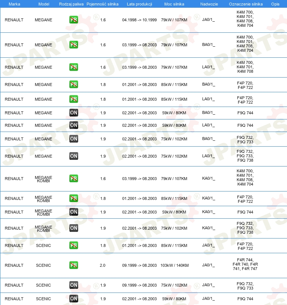287x305 pixels.
Task: Click KA0/1_ body code in Kombi 1.6 row
Action: click(x=208, y=178)
